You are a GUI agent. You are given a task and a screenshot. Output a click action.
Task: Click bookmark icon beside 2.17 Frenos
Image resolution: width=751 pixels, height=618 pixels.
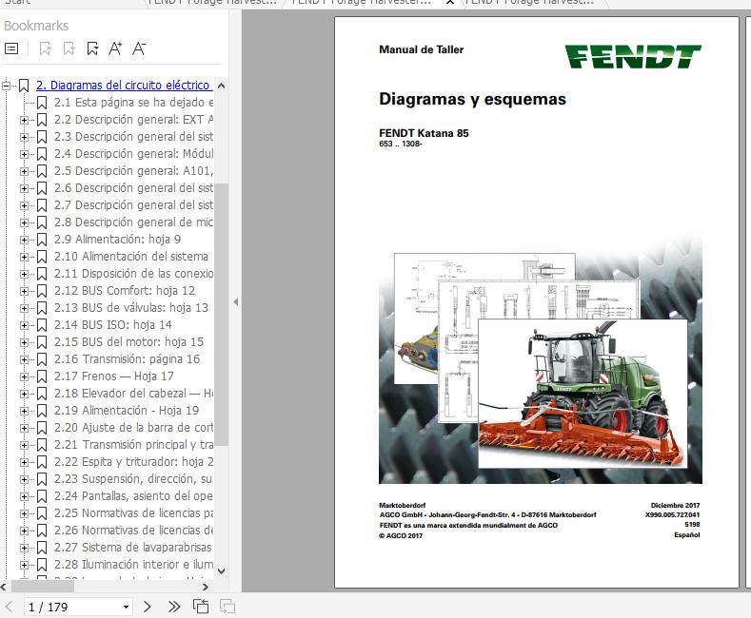tap(42, 377)
